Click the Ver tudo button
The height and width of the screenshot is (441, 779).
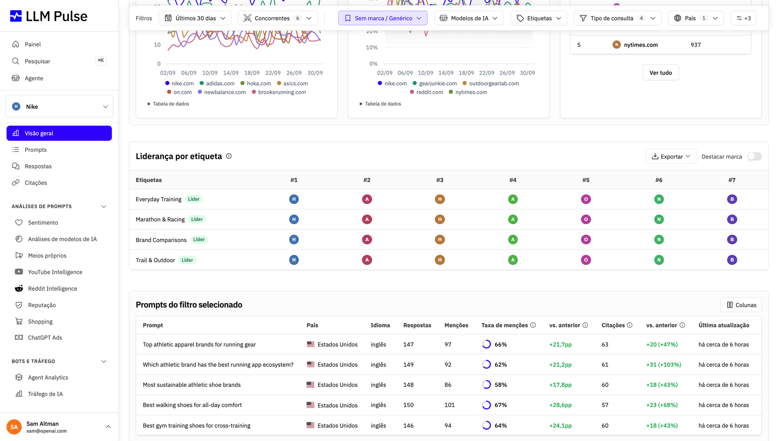pos(660,72)
